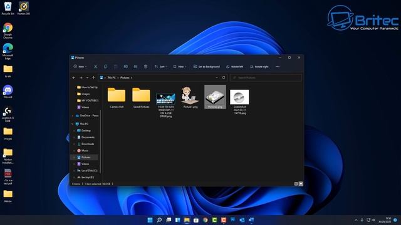Image resolution: width=401 pixels, height=225 pixels.
Task: Expand Downloads tree node
Action: pyautogui.click(x=74, y=144)
